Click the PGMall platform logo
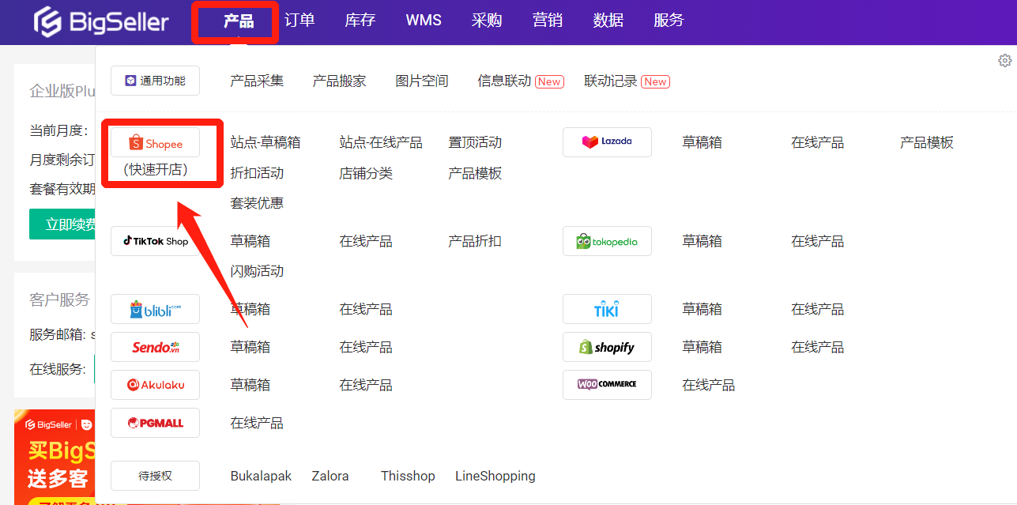This screenshot has height=505, width=1017. point(155,423)
